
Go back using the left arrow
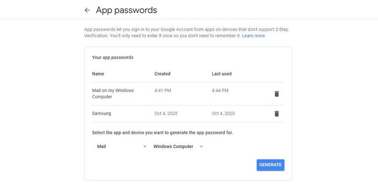click(x=87, y=10)
